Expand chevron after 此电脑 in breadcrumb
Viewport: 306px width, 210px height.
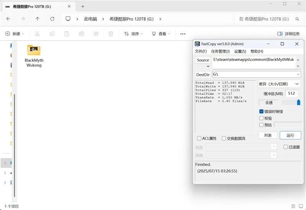103,19
